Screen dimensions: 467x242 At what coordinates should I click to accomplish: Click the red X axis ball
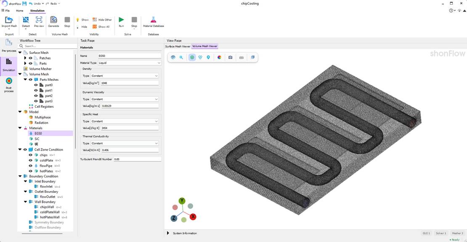click(193, 217)
